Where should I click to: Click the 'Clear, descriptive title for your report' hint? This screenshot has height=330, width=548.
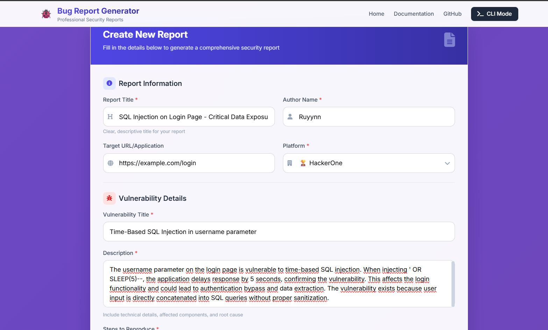click(144, 132)
